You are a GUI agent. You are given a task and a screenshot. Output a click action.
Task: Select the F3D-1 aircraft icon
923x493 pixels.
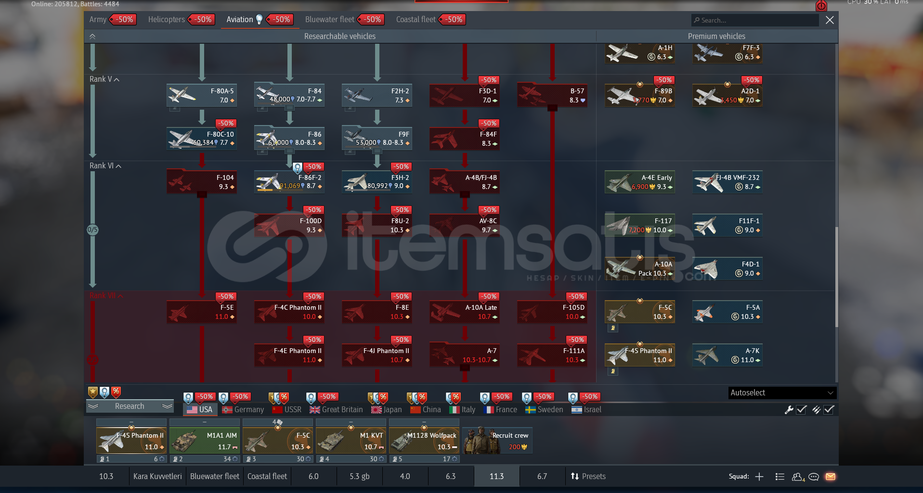tap(464, 95)
